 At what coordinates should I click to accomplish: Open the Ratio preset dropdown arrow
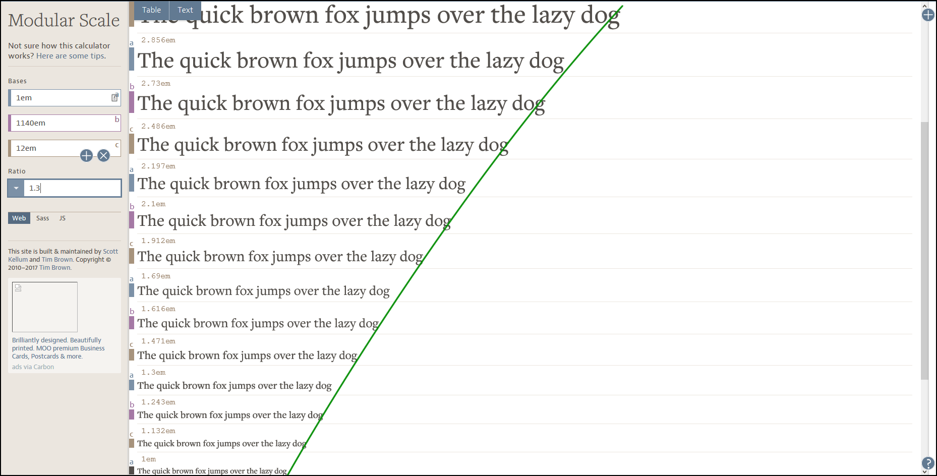(16, 188)
